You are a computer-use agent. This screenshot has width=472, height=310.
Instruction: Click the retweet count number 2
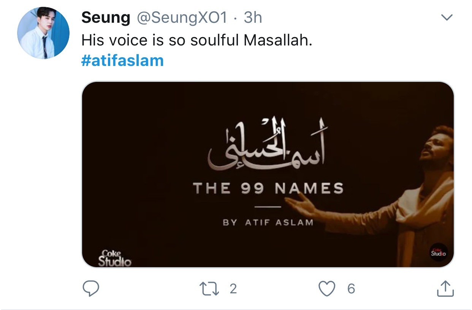click(233, 289)
